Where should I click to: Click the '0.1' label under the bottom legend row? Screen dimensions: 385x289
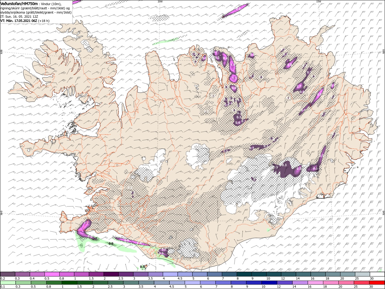click(x=2, y=287)
